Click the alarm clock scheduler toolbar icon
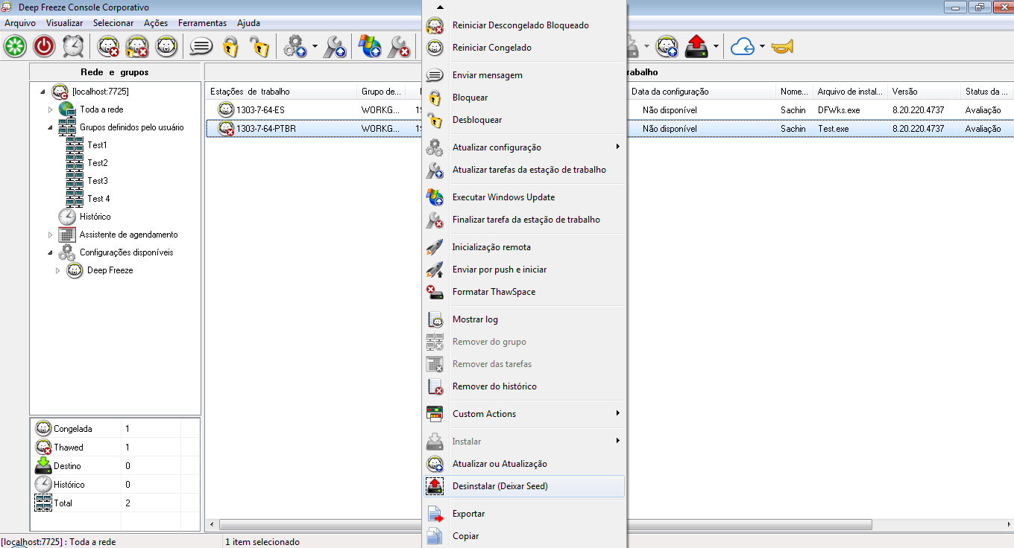This screenshot has height=548, width=1014. point(73,46)
